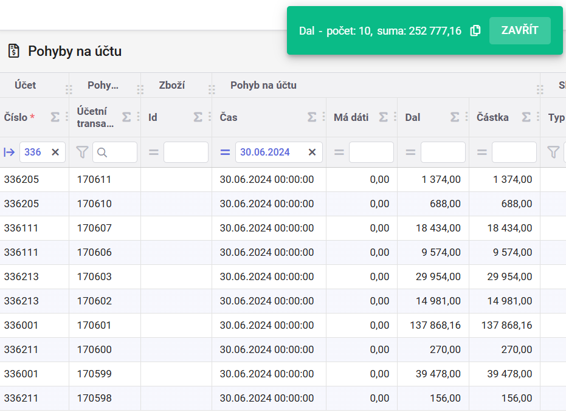566x415 pixels.
Task: Sort by the Má dáti column header
Action: point(351,117)
